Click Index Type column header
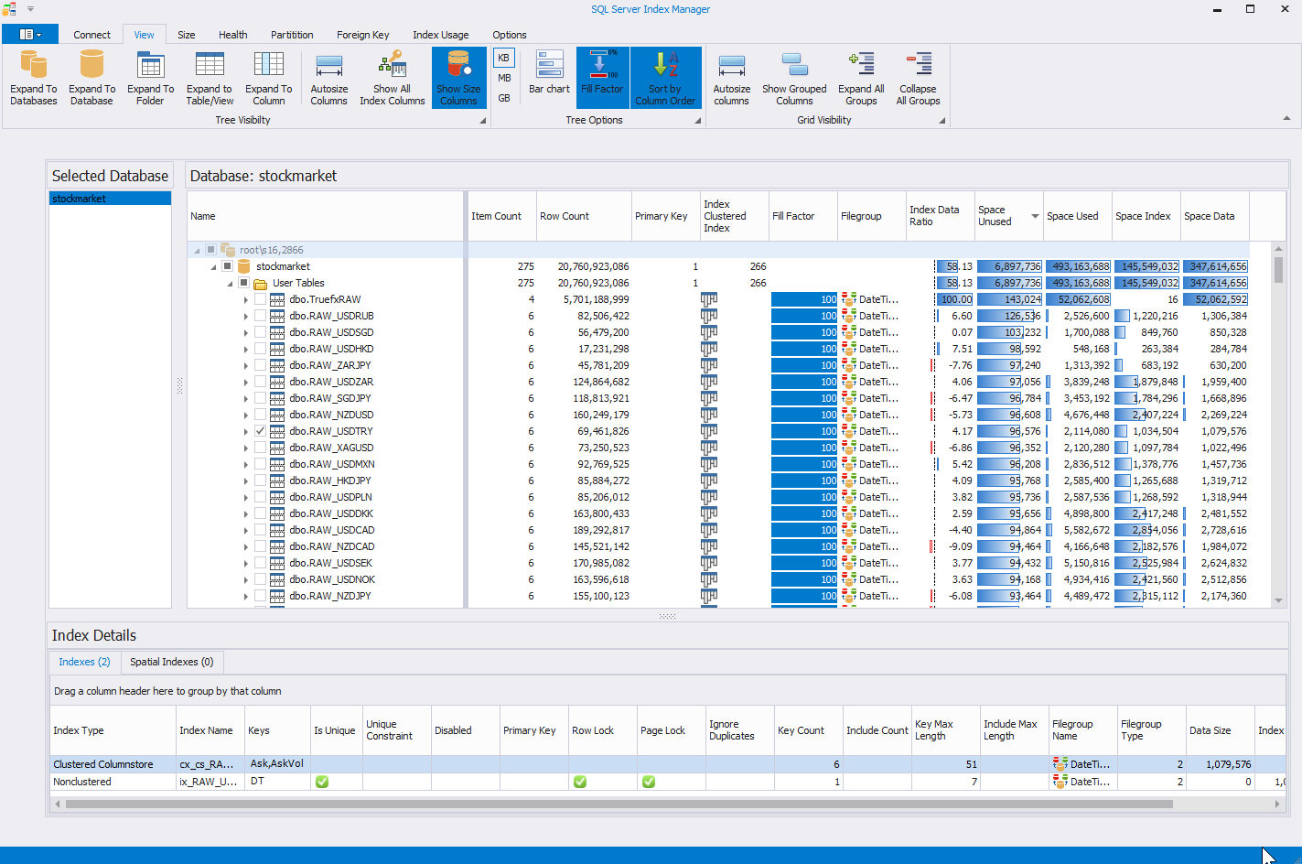 (x=113, y=730)
